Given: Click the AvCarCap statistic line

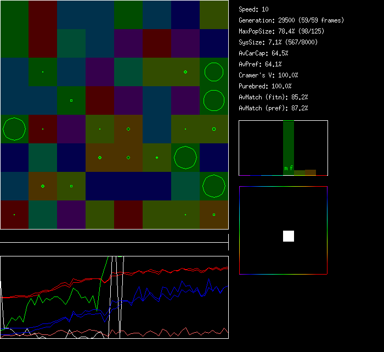Looking at the screenshot, I should 263,53.
